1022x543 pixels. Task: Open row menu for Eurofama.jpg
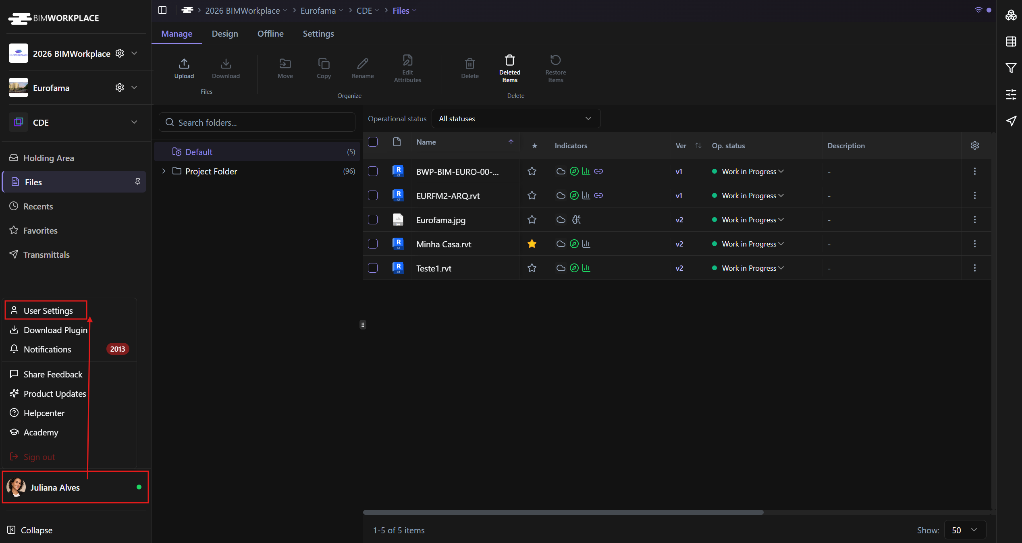(x=974, y=220)
